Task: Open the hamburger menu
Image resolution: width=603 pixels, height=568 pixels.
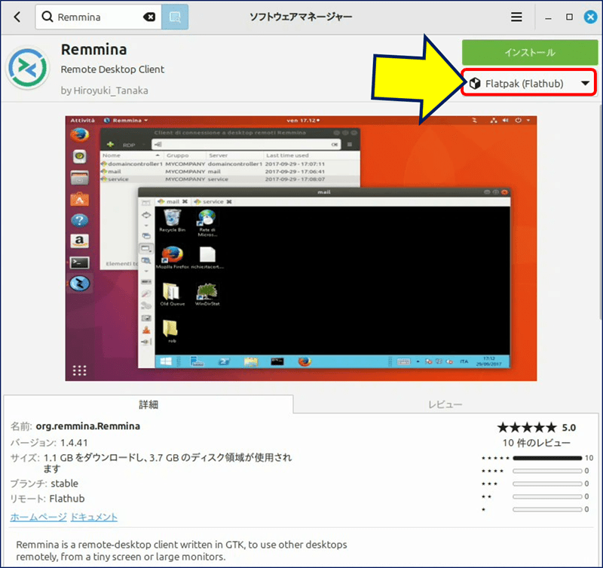Action: click(516, 17)
